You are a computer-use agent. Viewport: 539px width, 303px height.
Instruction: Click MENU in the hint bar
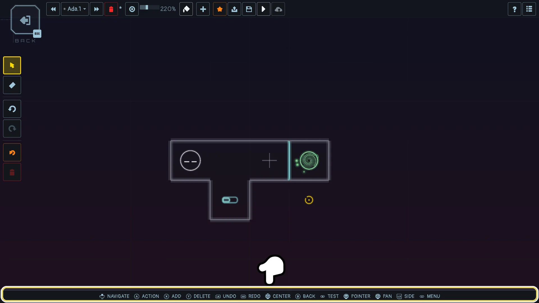tap(430, 296)
